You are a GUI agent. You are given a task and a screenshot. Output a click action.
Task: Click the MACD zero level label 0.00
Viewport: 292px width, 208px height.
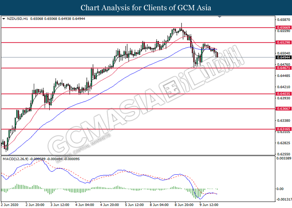(280, 189)
